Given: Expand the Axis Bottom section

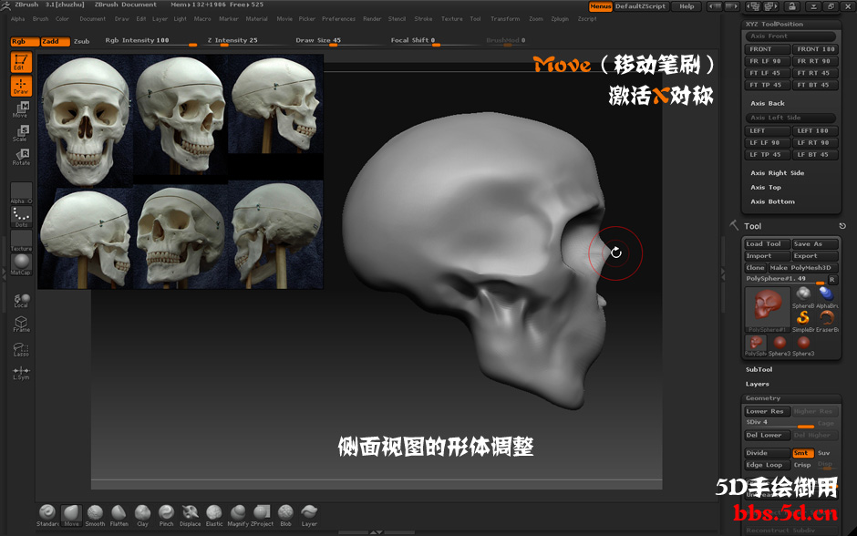Looking at the screenshot, I should pyautogui.click(x=773, y=201).
